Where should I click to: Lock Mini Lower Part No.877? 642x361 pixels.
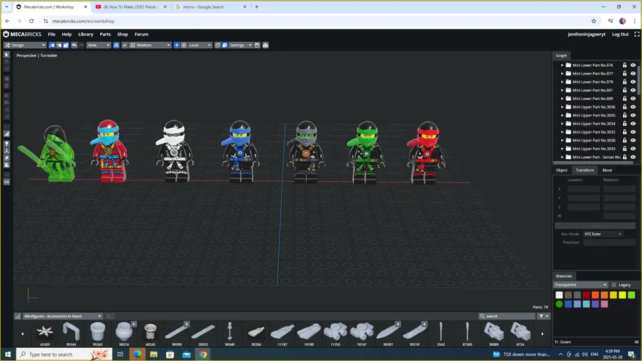[625, 73]
